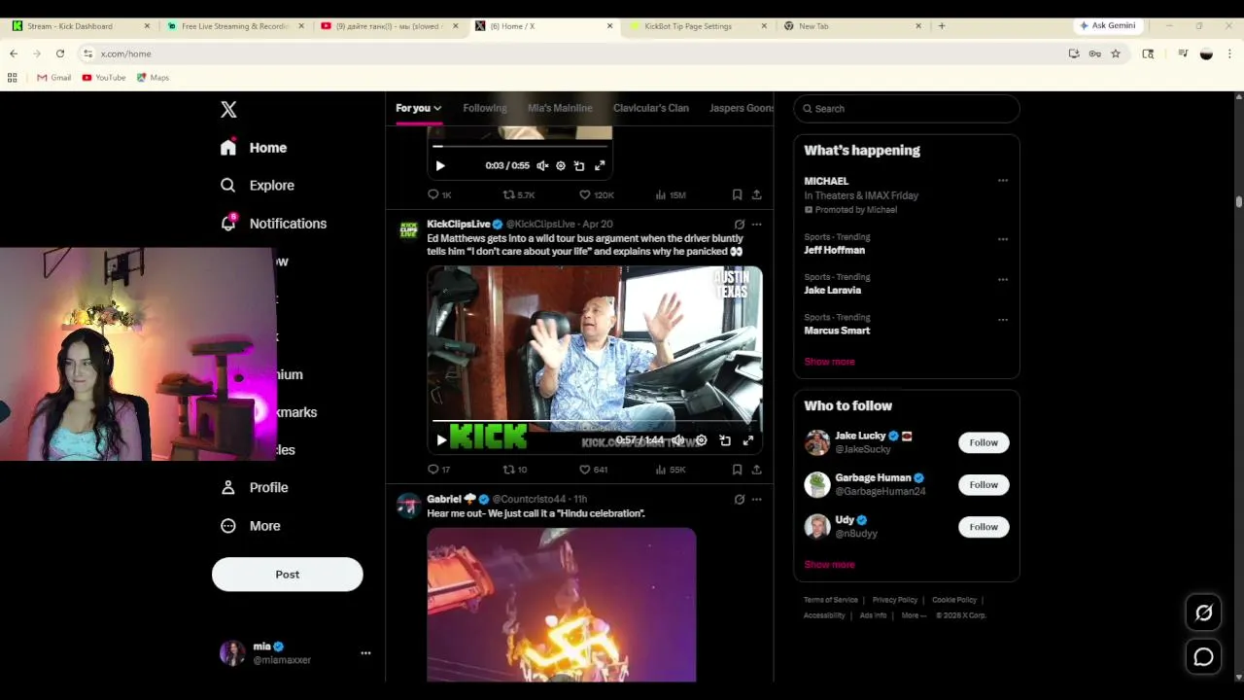Switch to Jaspers Goons tab
Image resolution: width=1244 pixels, height=700 pixels.
pyautogui.click(x=742, y=108)
